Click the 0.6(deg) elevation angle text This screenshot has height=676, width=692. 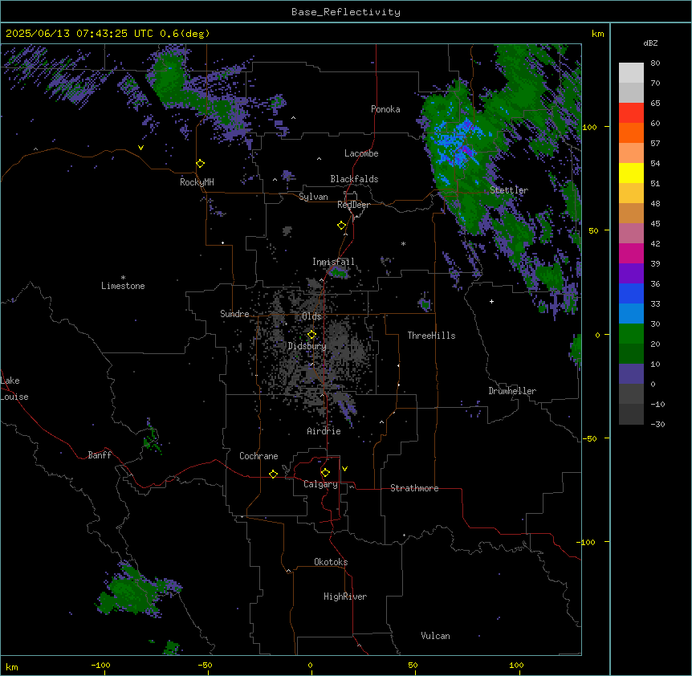coord(185,34)
